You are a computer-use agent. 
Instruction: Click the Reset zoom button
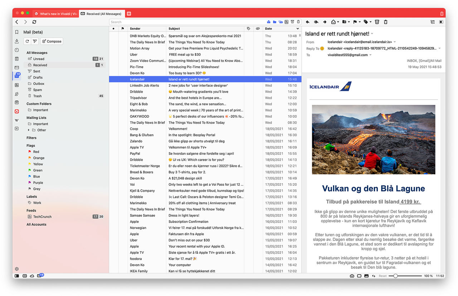click(383, 276)
